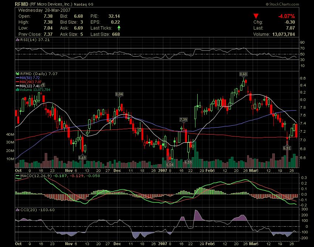
Task: Click the Open value 7.38
Action: point(48,16)
